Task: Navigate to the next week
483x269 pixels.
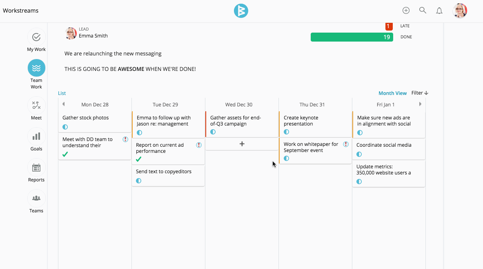Action: pos(421,104)
